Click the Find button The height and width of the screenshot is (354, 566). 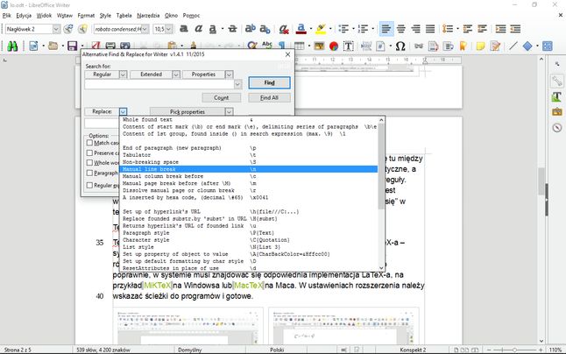pos(269,82)
